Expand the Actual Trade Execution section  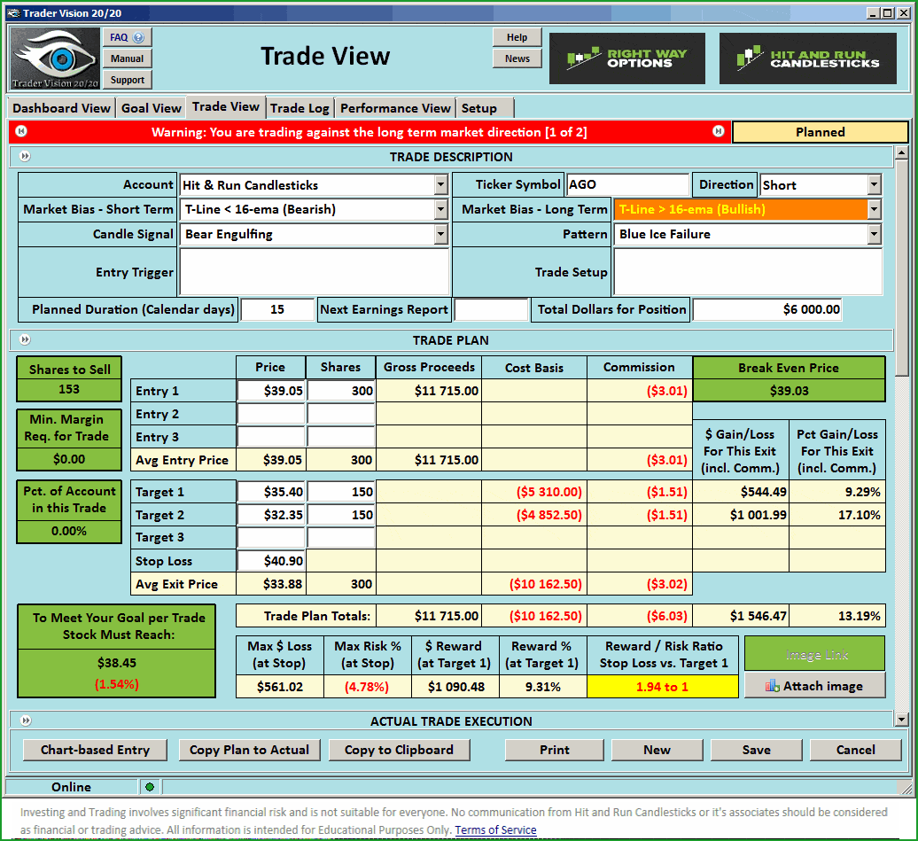coord(25,720)
